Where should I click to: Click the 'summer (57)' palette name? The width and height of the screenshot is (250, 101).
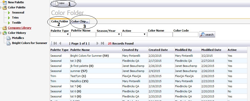79,71
